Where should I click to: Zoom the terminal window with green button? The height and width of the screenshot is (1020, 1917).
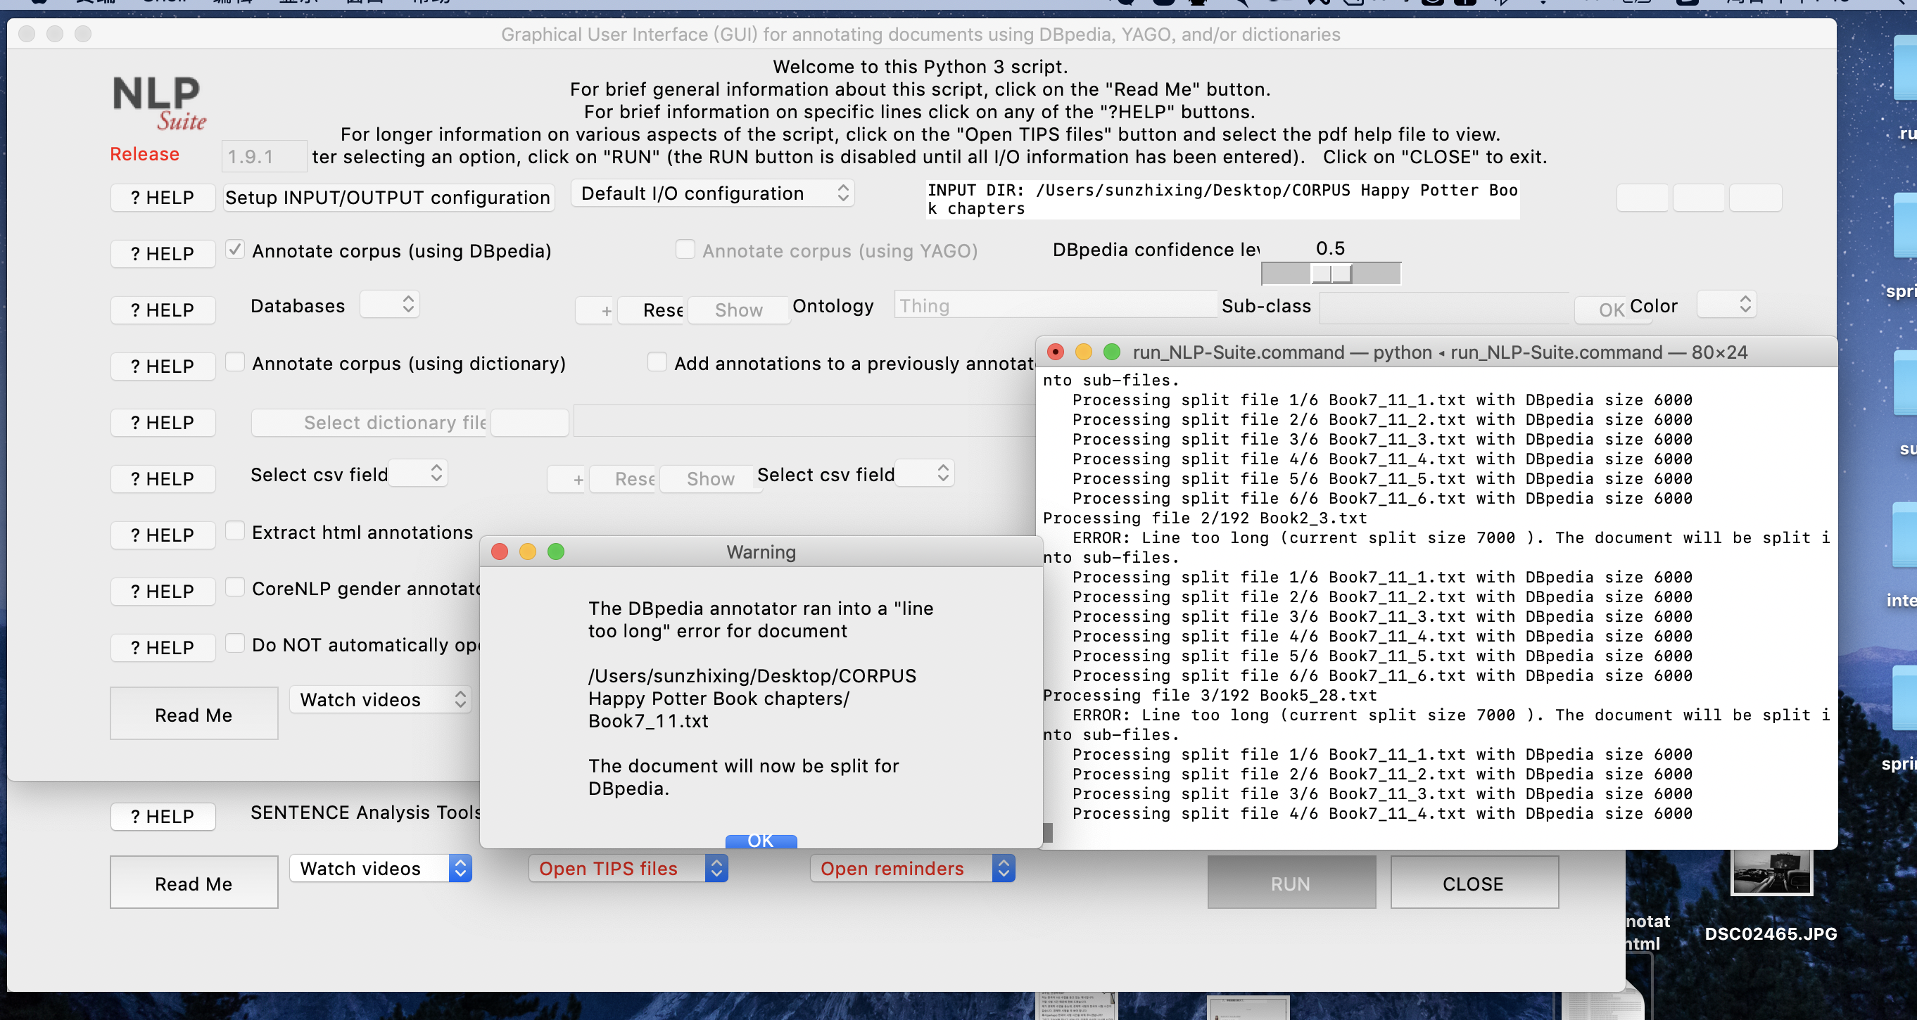click(x=1112, y=352)
